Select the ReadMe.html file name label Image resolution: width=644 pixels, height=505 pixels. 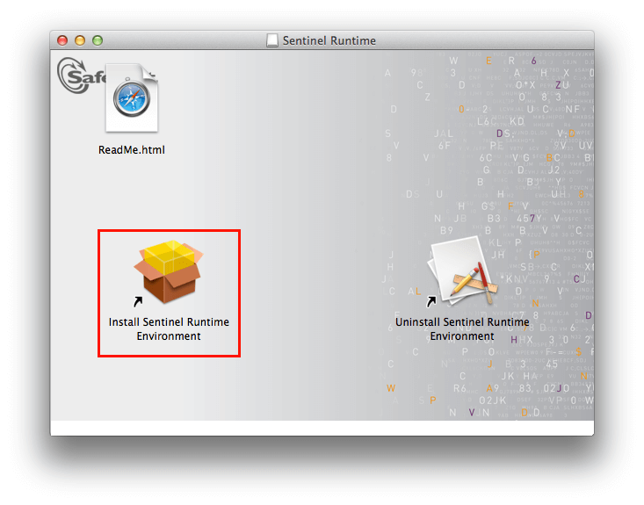point(132,150)
